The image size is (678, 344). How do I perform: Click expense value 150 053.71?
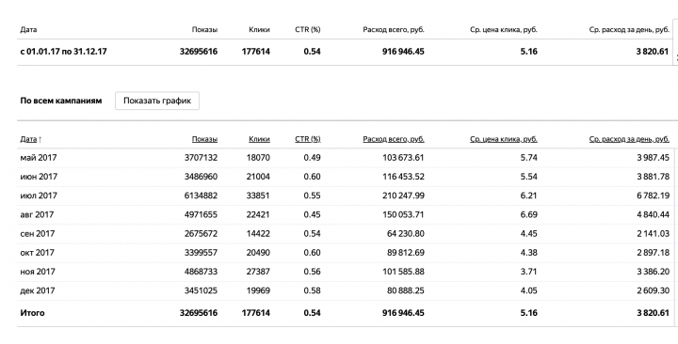click(403, 214)
